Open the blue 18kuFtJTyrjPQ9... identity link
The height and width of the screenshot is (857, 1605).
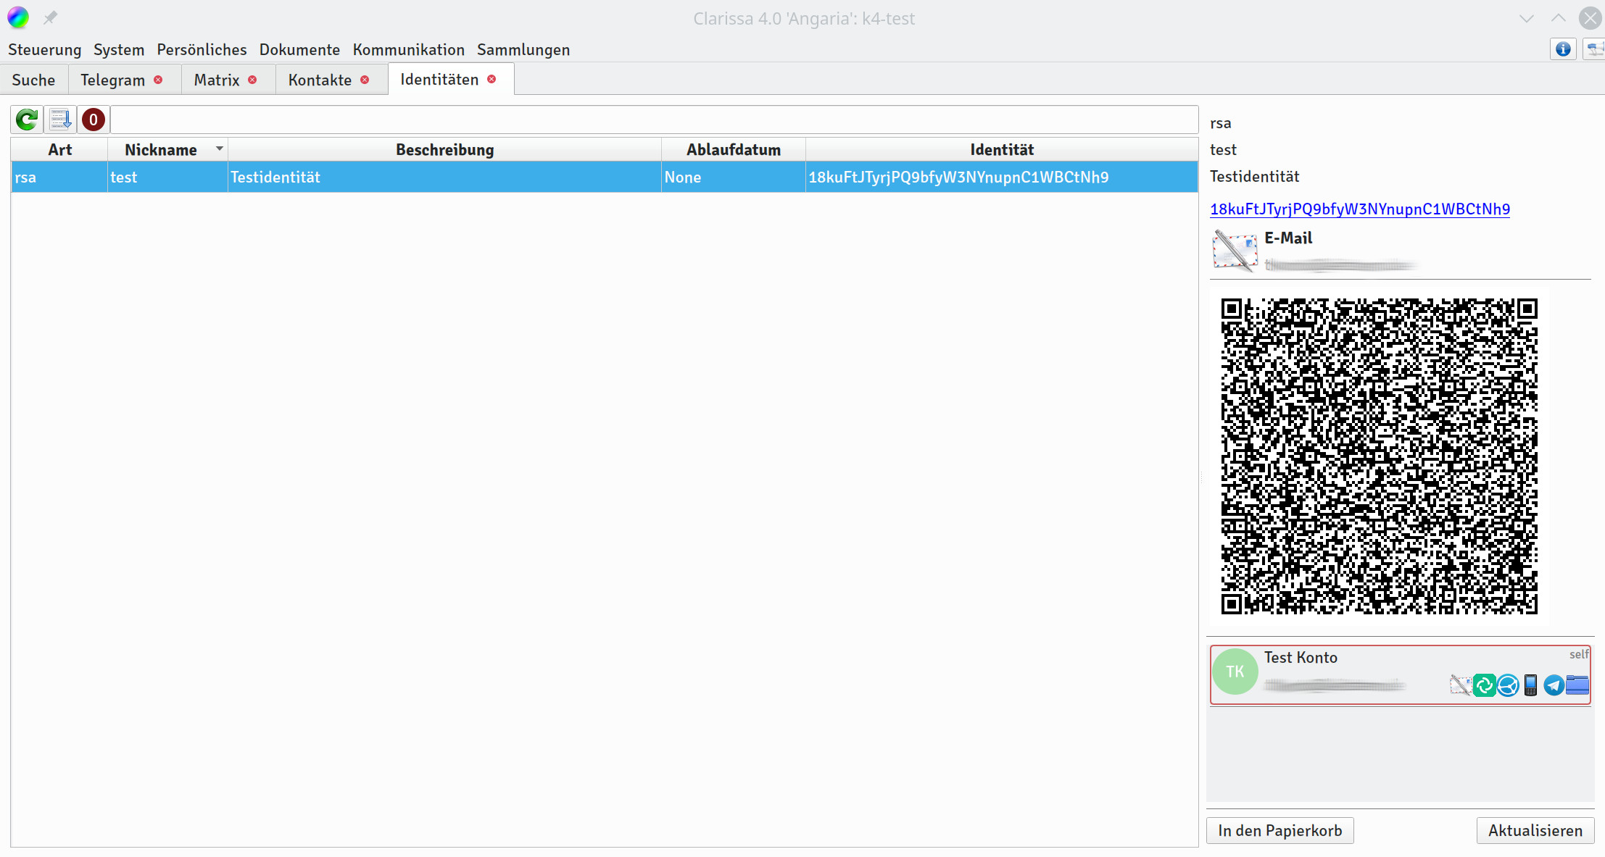click(x=1360, y=209)
